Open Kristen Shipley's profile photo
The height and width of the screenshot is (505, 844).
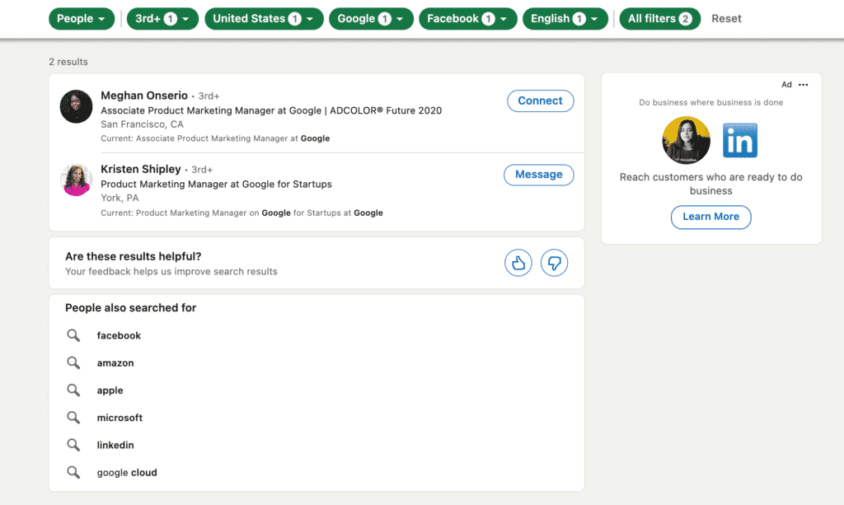point(76,180)
